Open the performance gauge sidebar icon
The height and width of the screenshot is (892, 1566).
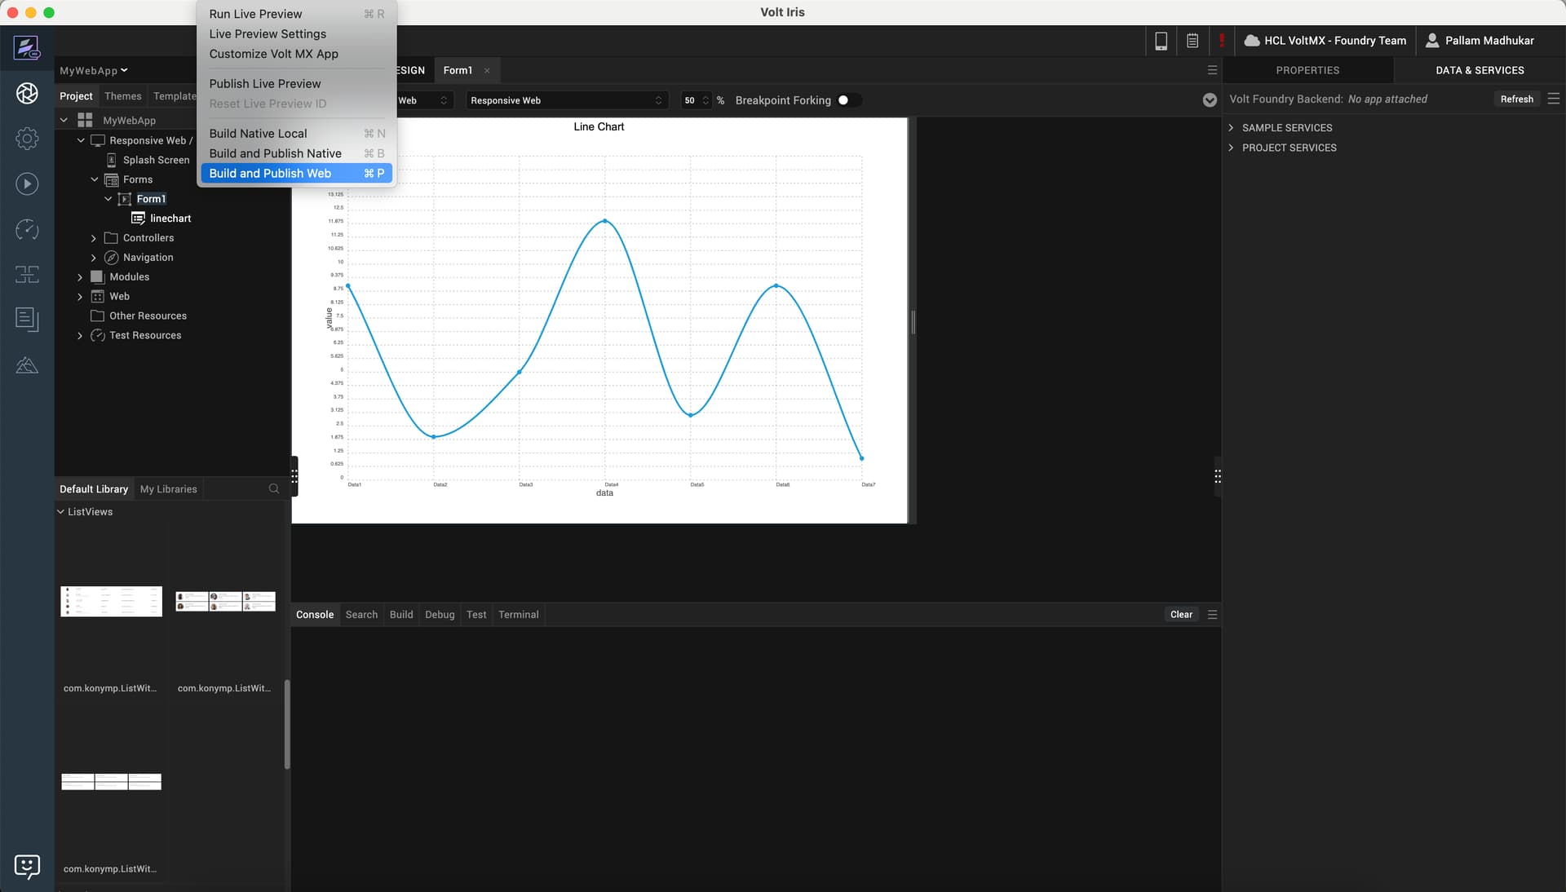27,230
